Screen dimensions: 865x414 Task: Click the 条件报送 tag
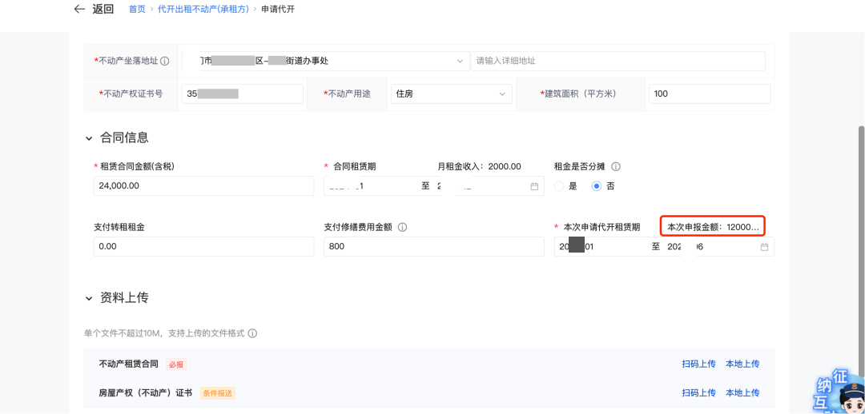(x=217, y=393)
